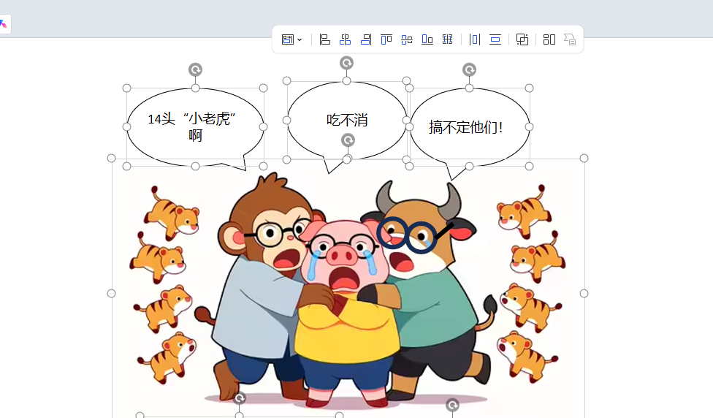Click the group/combine objects icon
Viewport: 713px width, 418px height.
click(x=522, y=39)
